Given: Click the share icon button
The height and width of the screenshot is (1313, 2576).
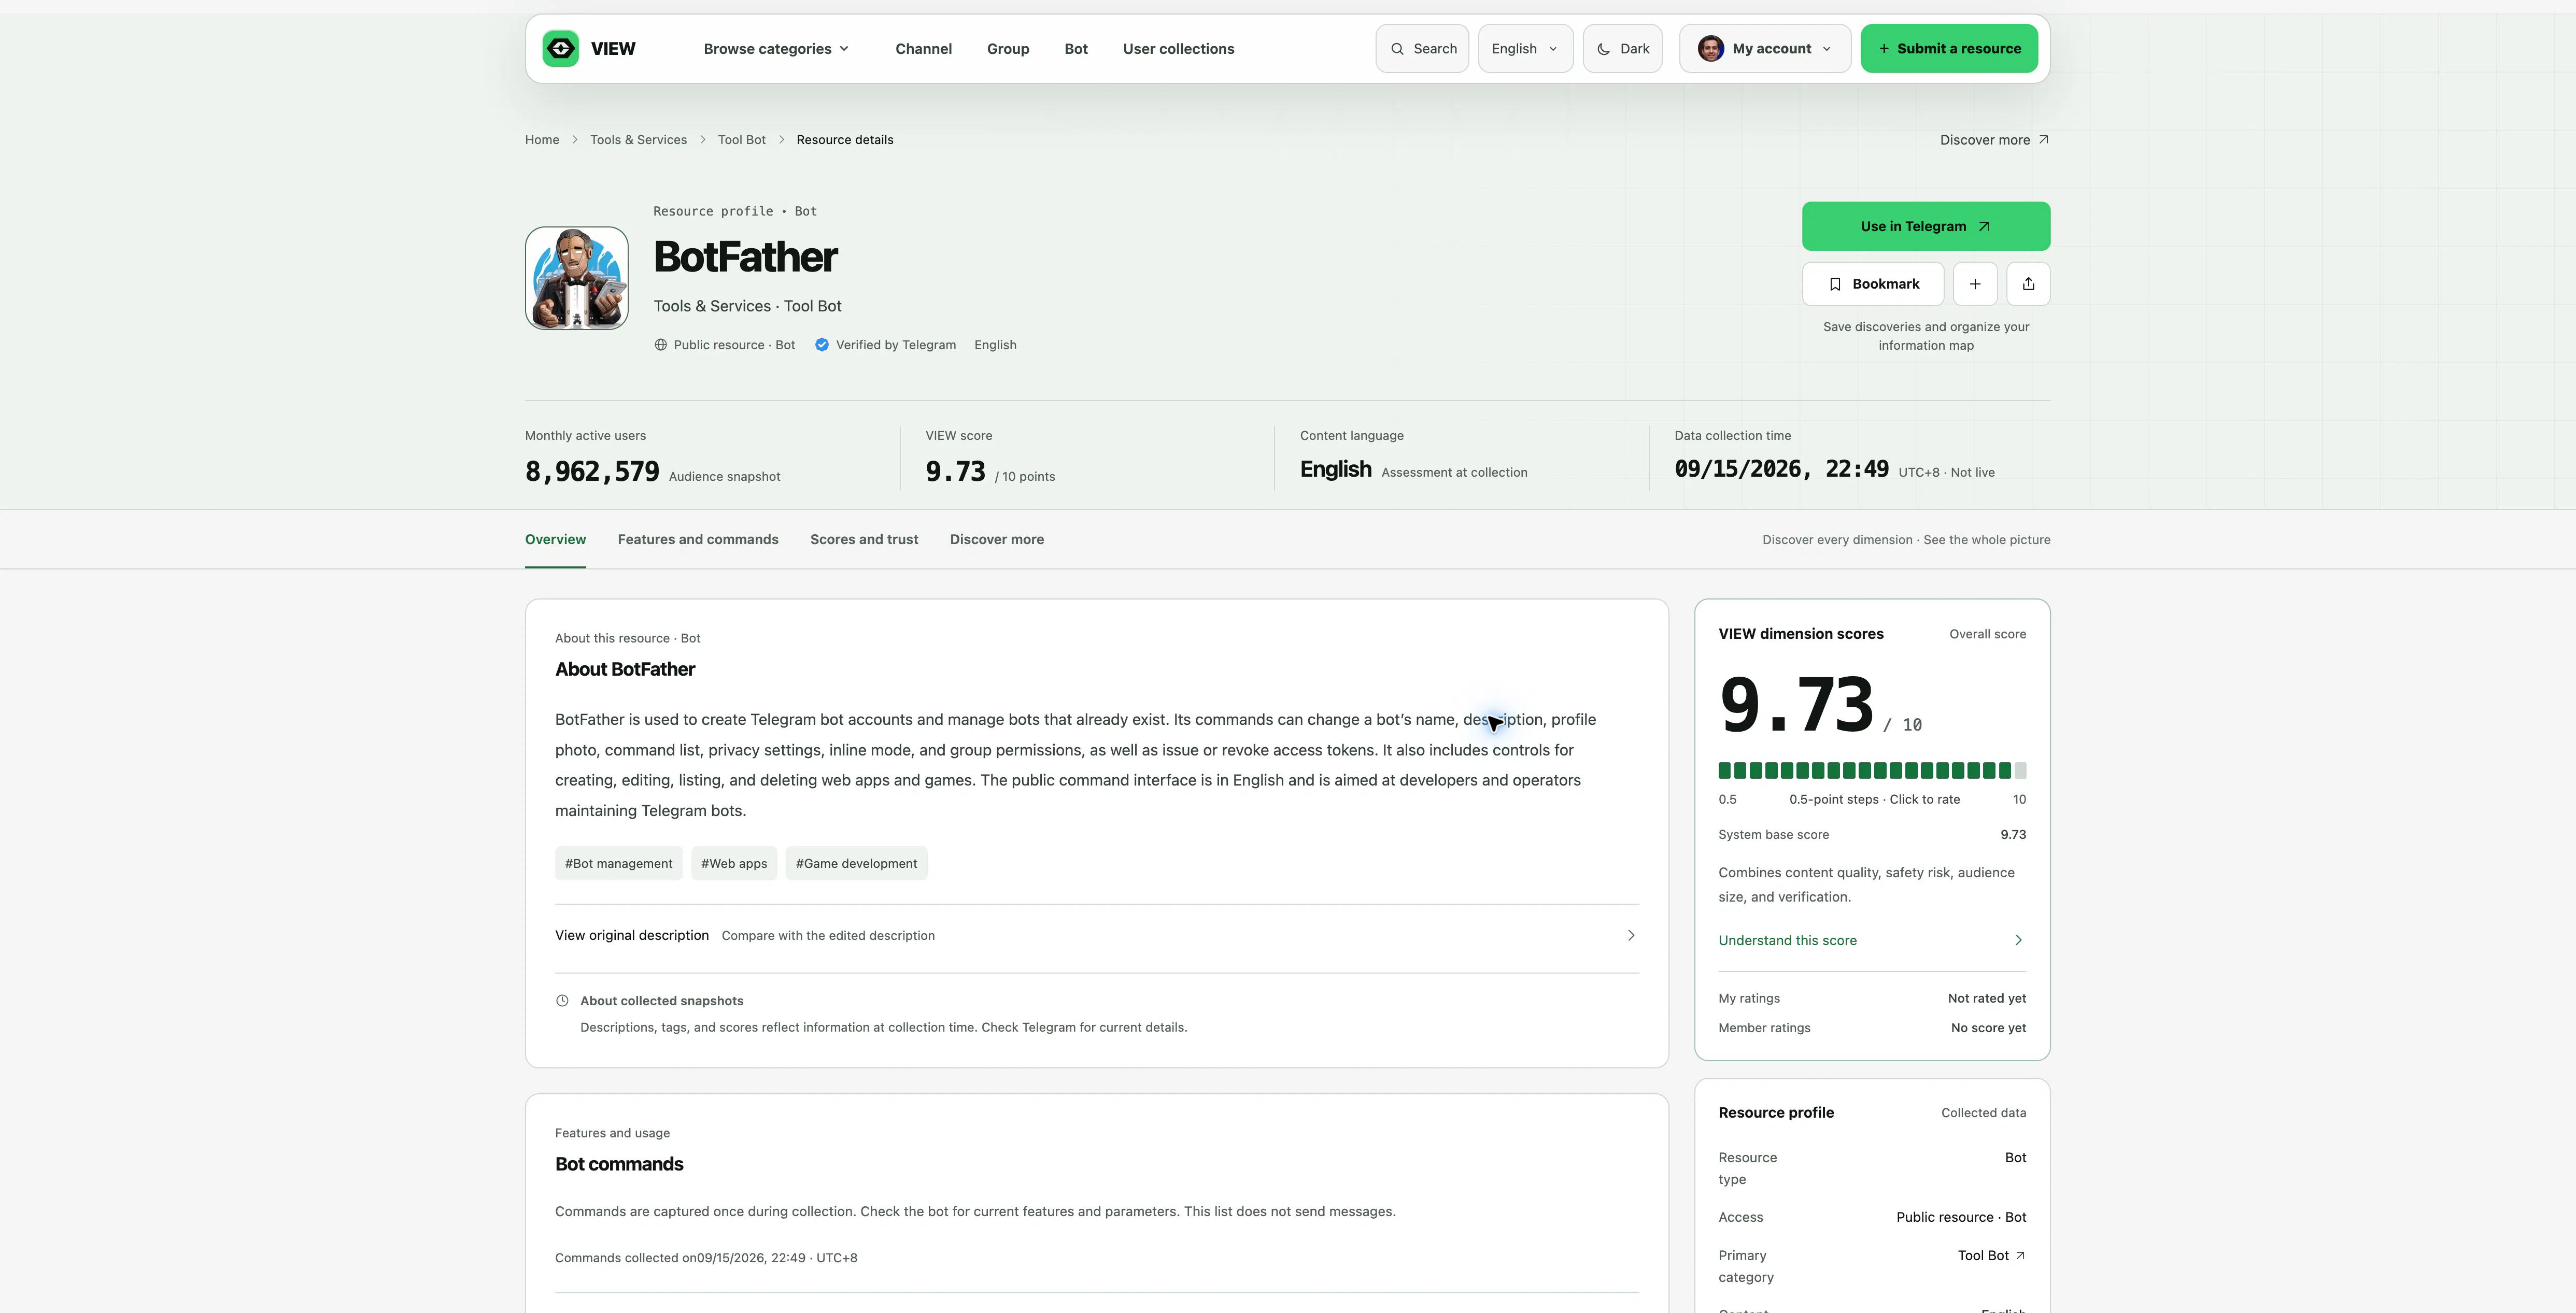Looking at the screenshot, I should (x=2028, y=284).
